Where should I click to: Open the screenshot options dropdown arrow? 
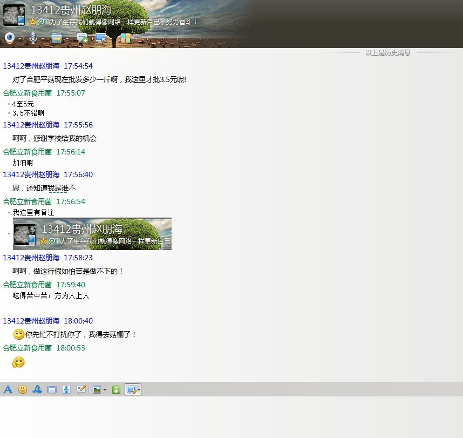[139, 390]
